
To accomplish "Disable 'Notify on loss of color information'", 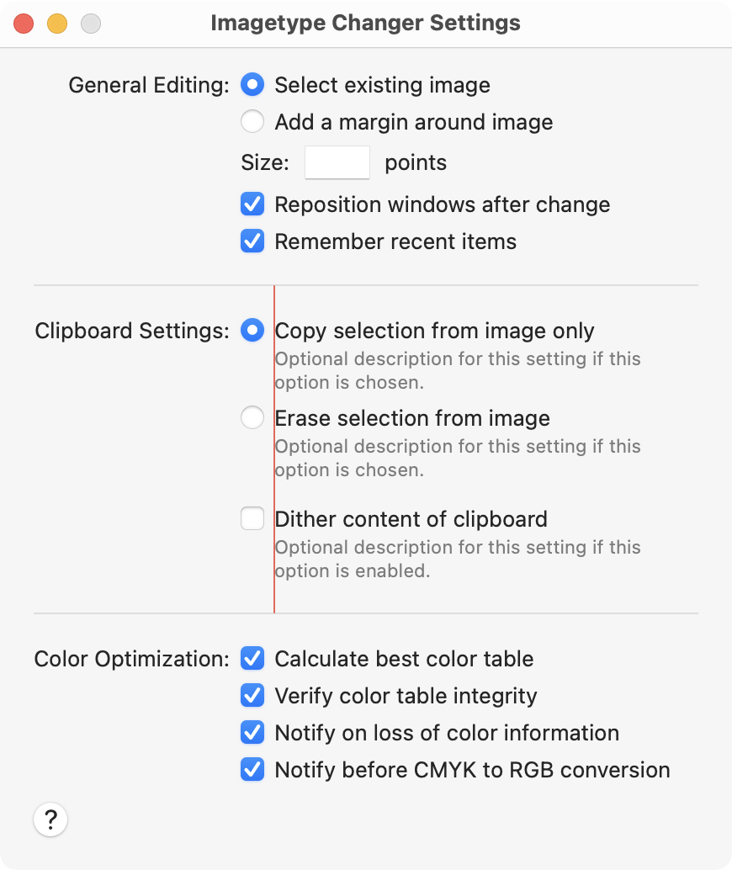I will pos(252,733).
